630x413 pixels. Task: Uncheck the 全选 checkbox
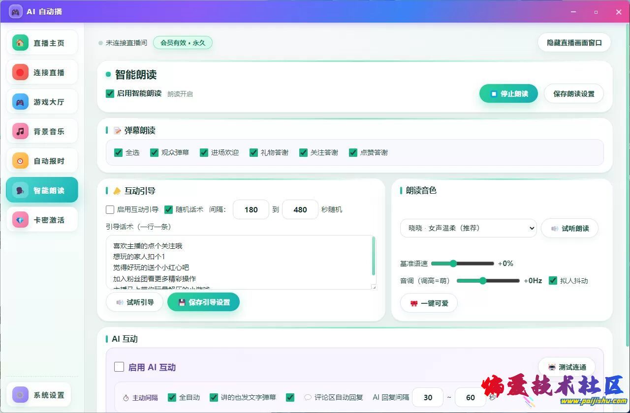118,152
